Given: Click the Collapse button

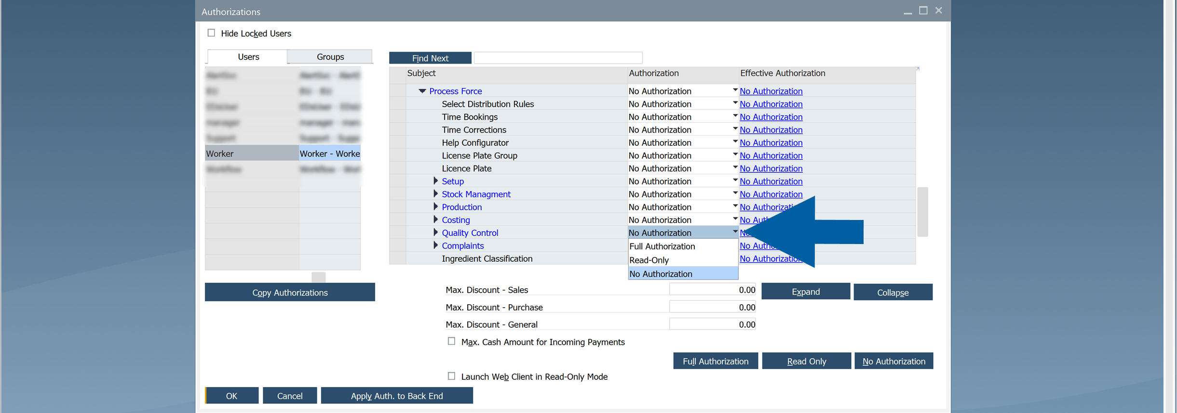Looking at the screenshot, I should point(893,292).
